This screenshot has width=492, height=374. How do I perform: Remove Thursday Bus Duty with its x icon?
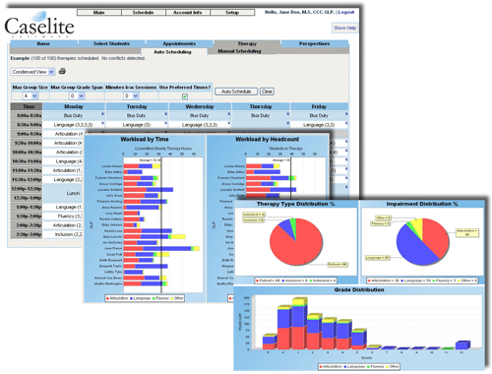click(288, 114)
